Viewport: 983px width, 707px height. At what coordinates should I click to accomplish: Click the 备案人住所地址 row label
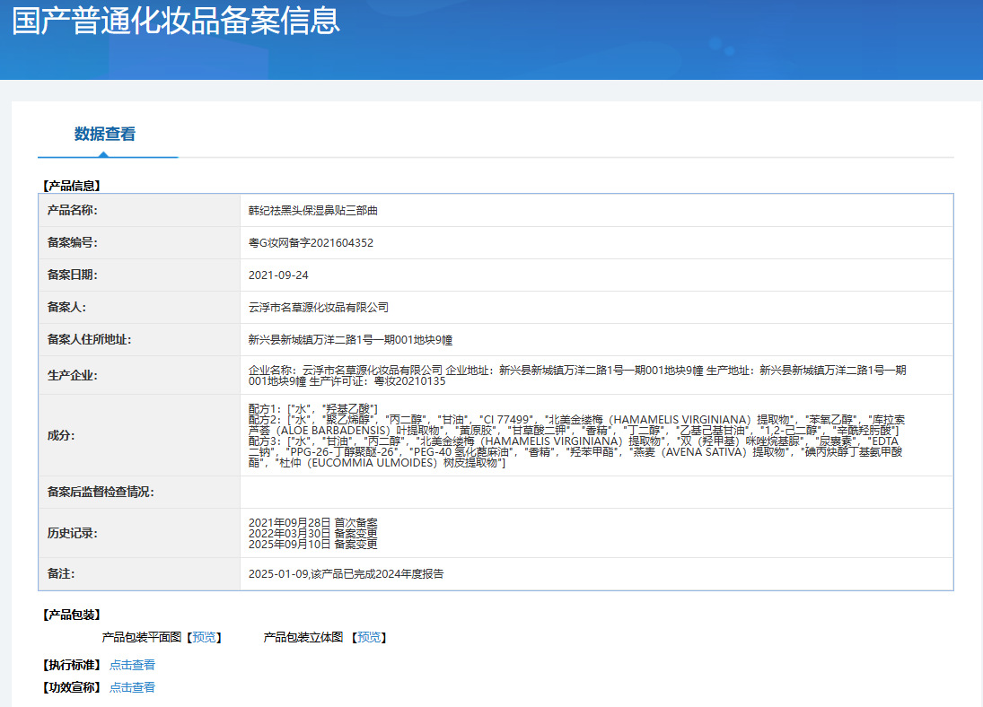coord(89,340)
